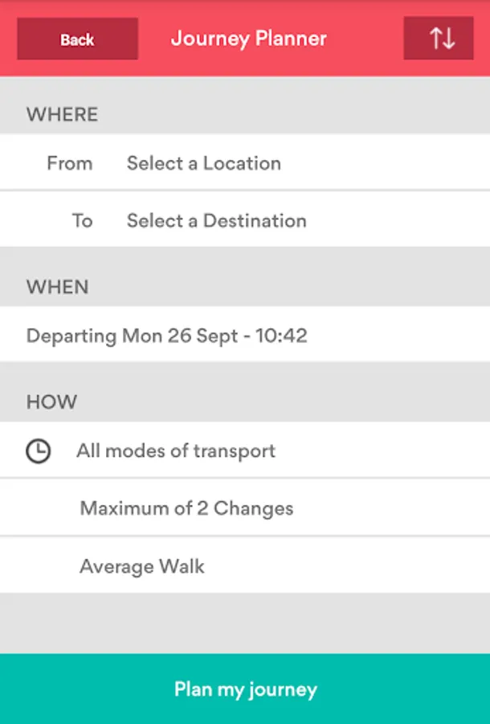Click the 10:42 departure time

coord(281,335)
